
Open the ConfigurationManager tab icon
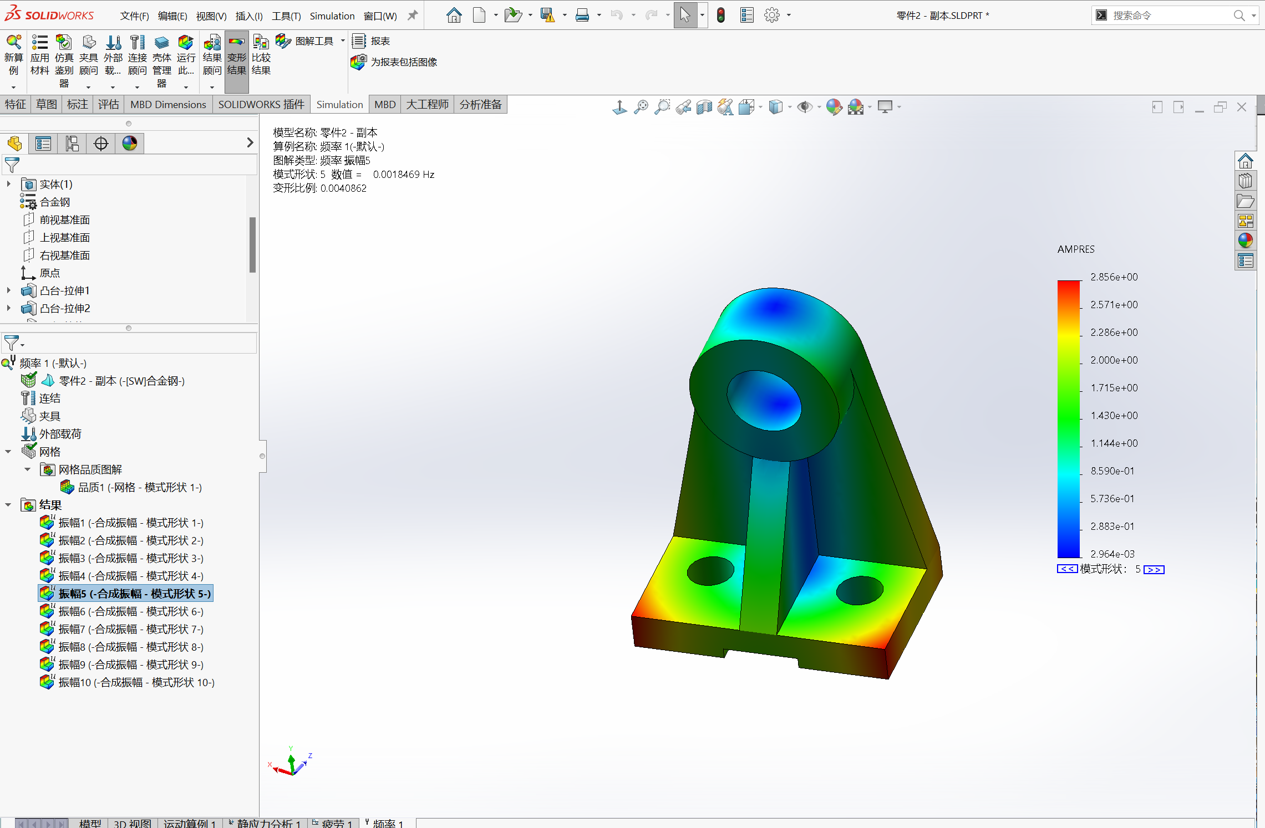(x=72, y=144)
